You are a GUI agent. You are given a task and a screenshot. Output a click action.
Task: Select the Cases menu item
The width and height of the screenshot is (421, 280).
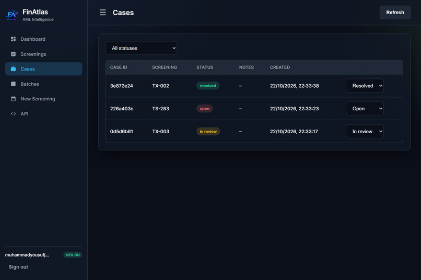(x=43, y=69)
